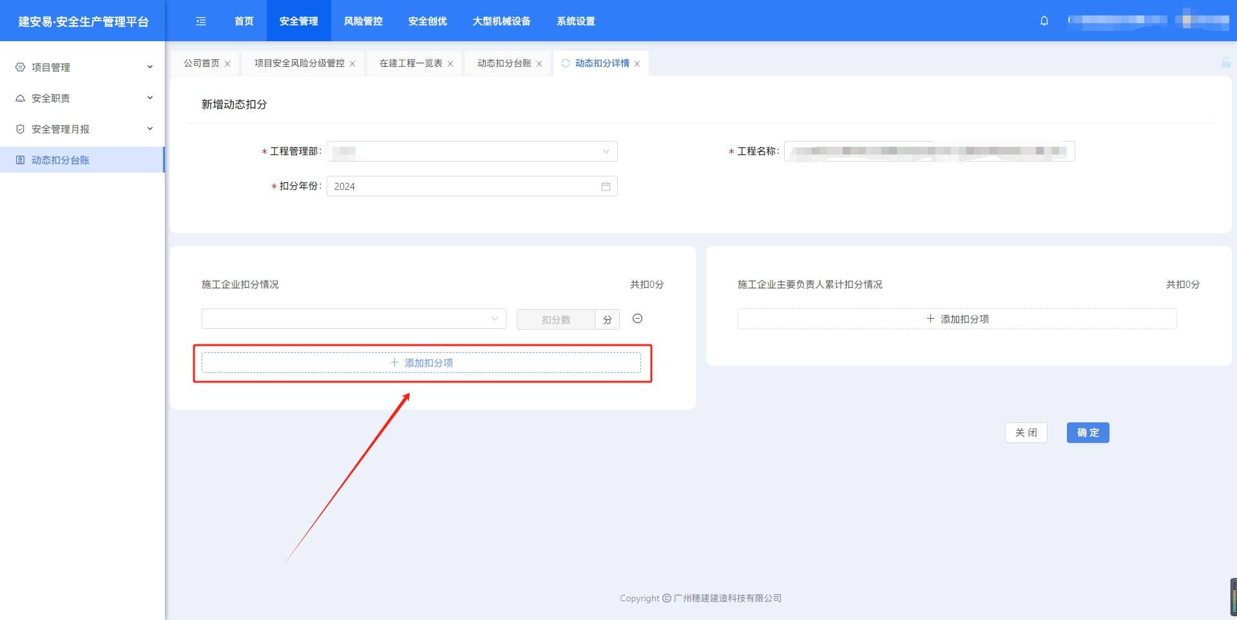Click the lock icon at top right
The width and height of the screenshot is (1237, 620).
1225,62
